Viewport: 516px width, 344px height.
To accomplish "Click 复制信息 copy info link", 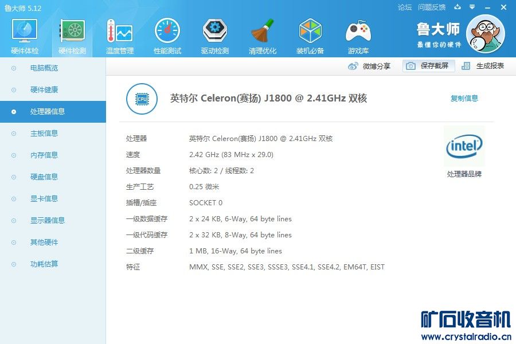I will (x=464, y=99).
